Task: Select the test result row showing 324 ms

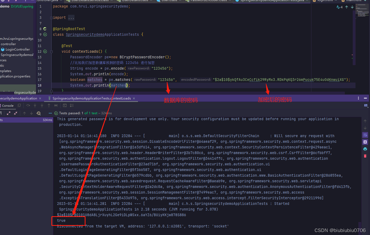Action: [x=26, y=120]
